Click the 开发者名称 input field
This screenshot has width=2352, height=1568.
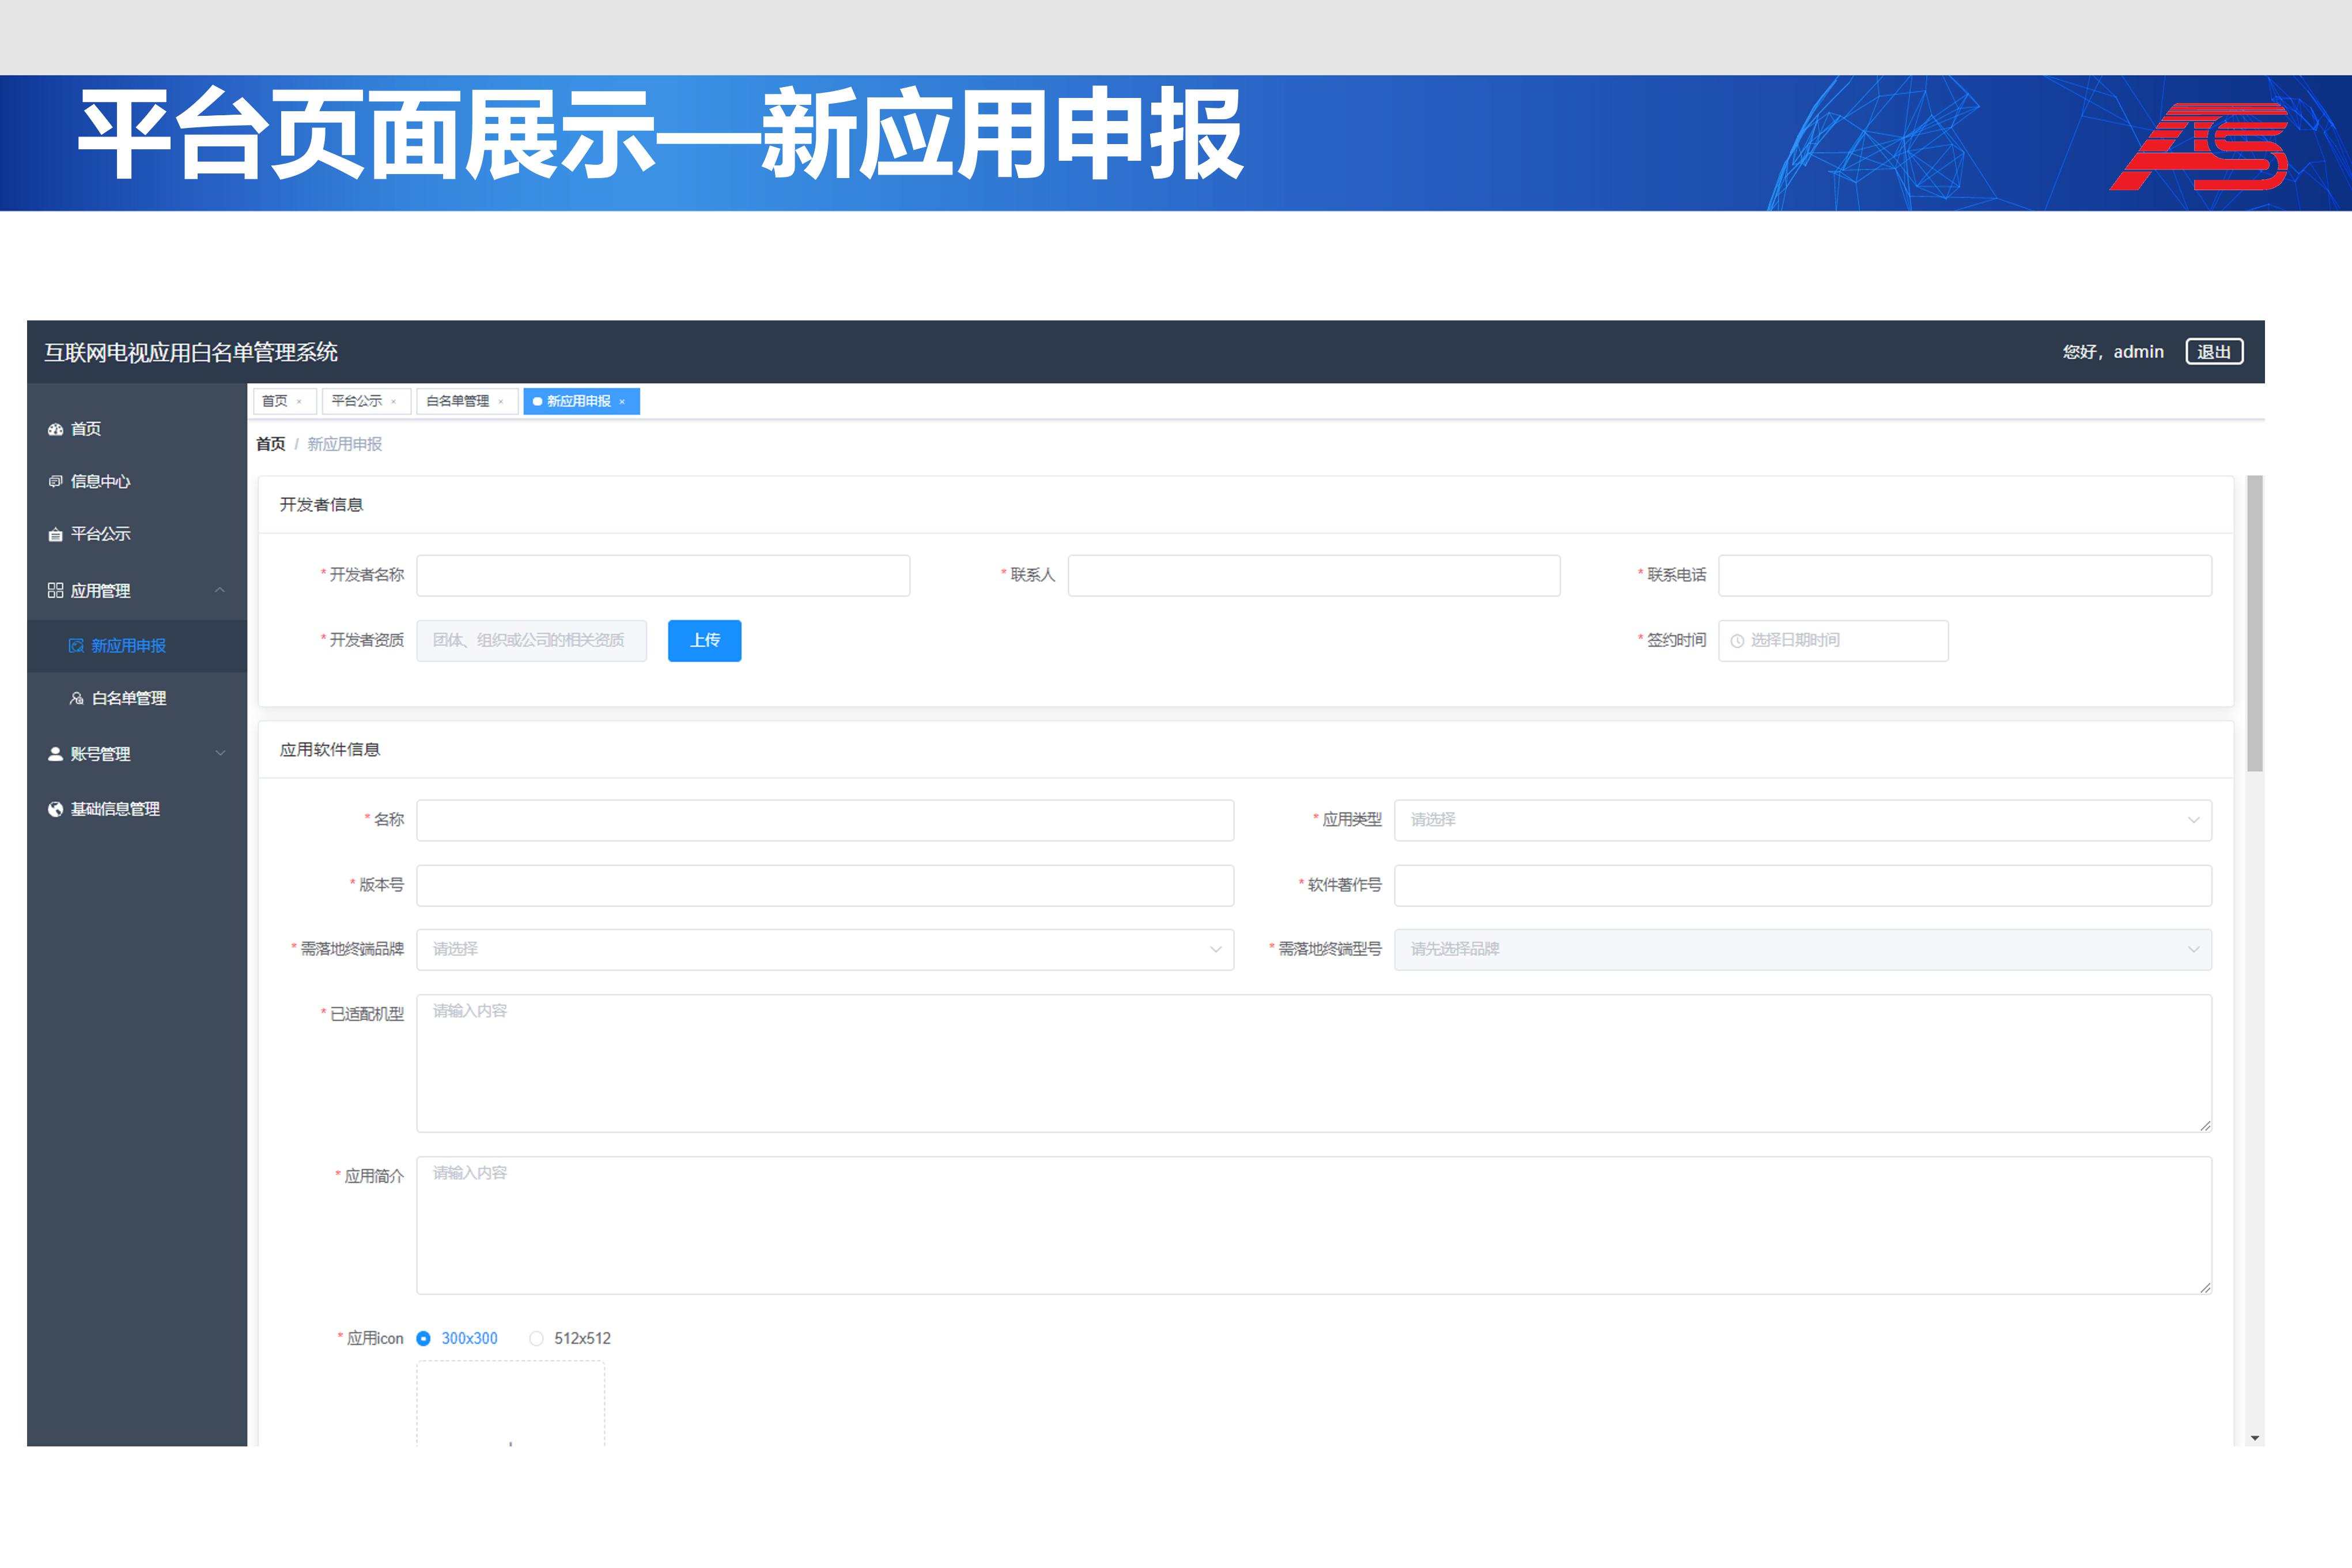[663, 576]
